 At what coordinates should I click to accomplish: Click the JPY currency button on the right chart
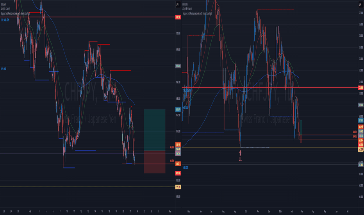360,4
